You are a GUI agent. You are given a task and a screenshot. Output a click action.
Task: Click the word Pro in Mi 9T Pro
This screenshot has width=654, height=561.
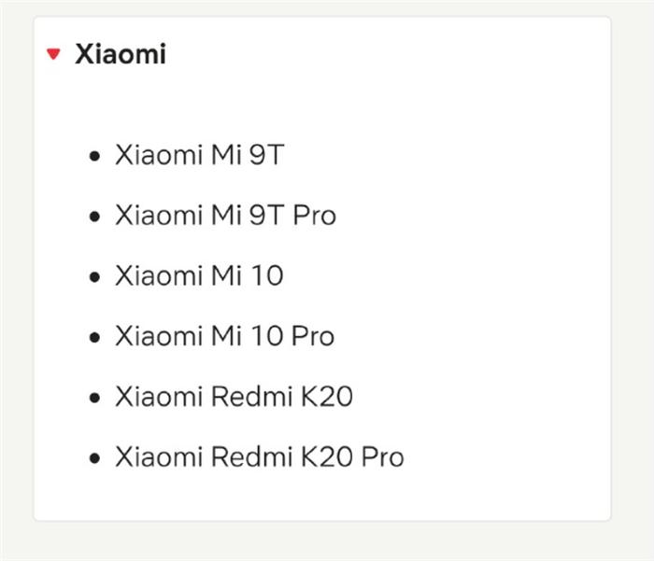click(x=315, y=216)
